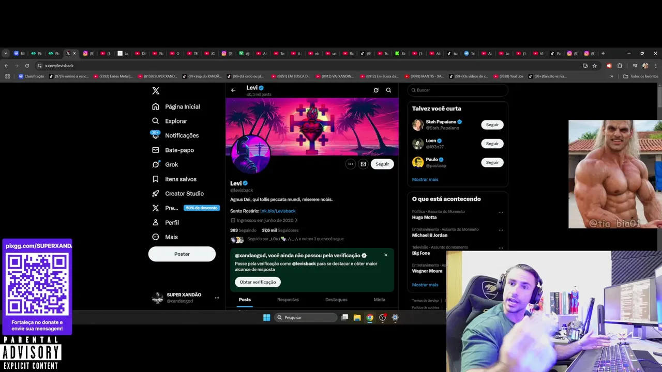662x372 pixels.
Task: Open new browser tab with plus button
Action: tap(603, 53)
